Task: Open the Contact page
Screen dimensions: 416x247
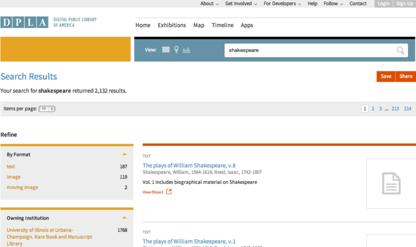Action: [358, 3]
